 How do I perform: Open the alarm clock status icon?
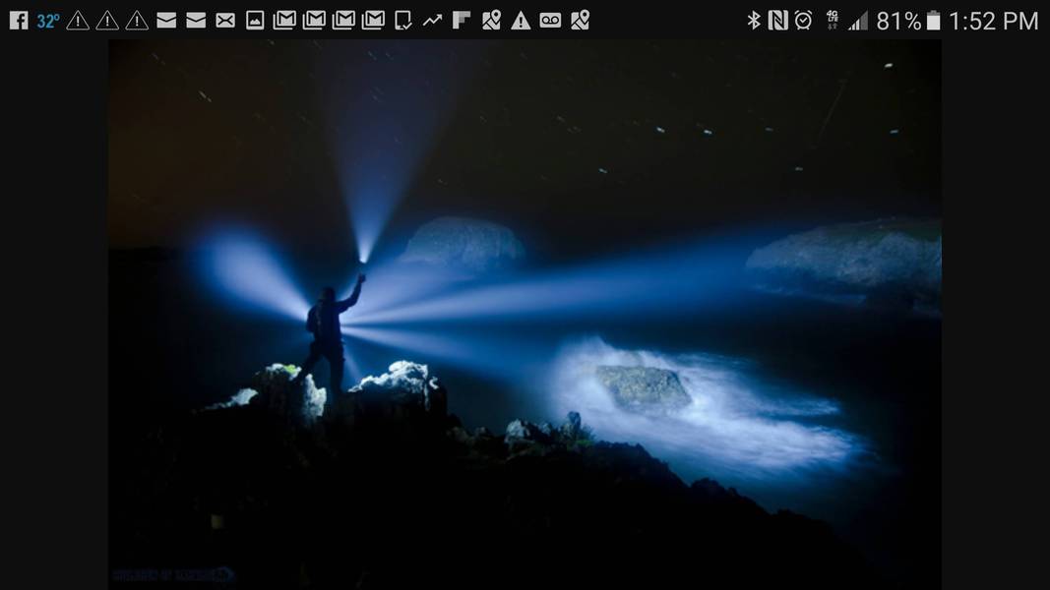pos(803,20)
